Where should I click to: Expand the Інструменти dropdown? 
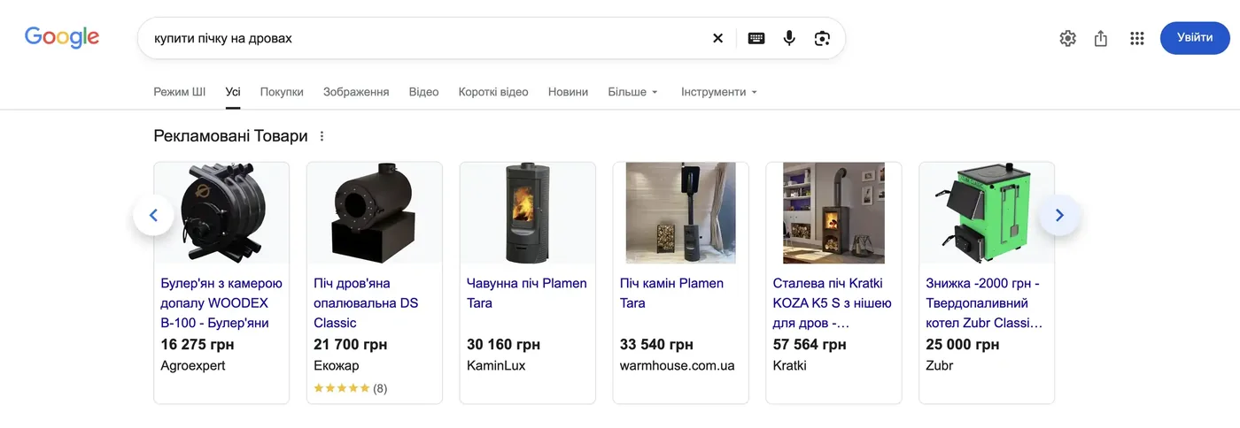coord(719,92)
